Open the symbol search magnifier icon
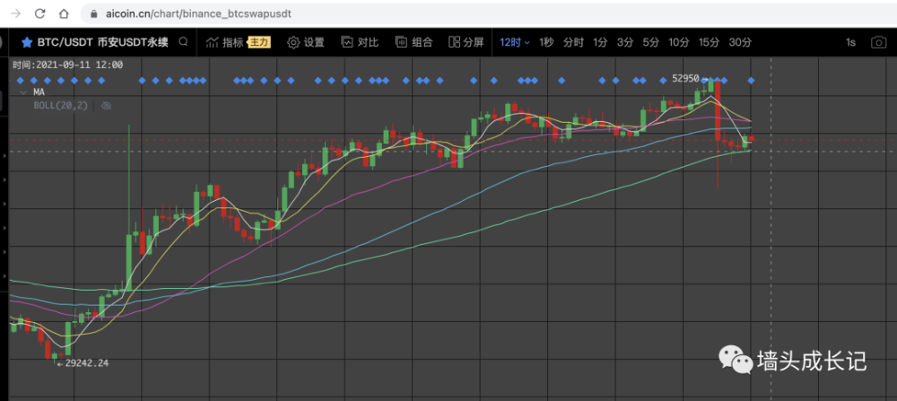Viewport: 897px width, 401px height. (183, 42)
